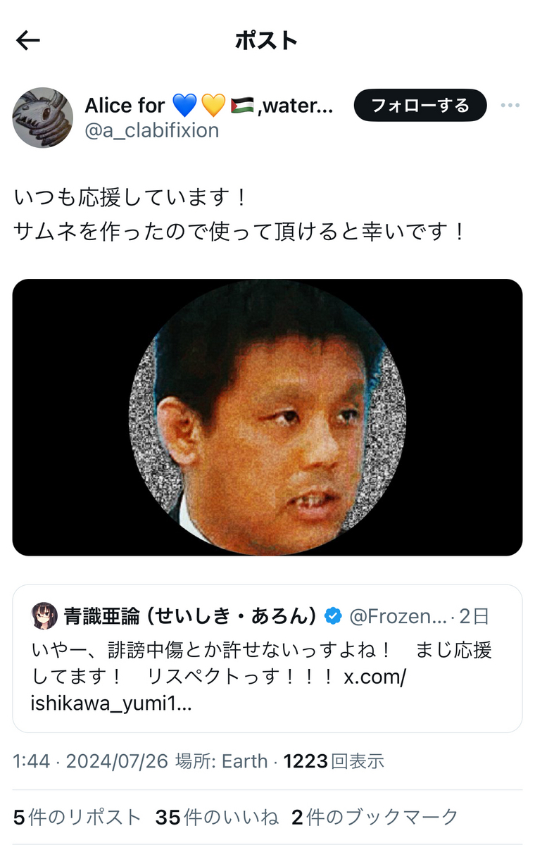Click the 1:44 · 2024/07/26 timestamp
The width and height of the screenshot is (535, 845).
[x=91, y=761]
